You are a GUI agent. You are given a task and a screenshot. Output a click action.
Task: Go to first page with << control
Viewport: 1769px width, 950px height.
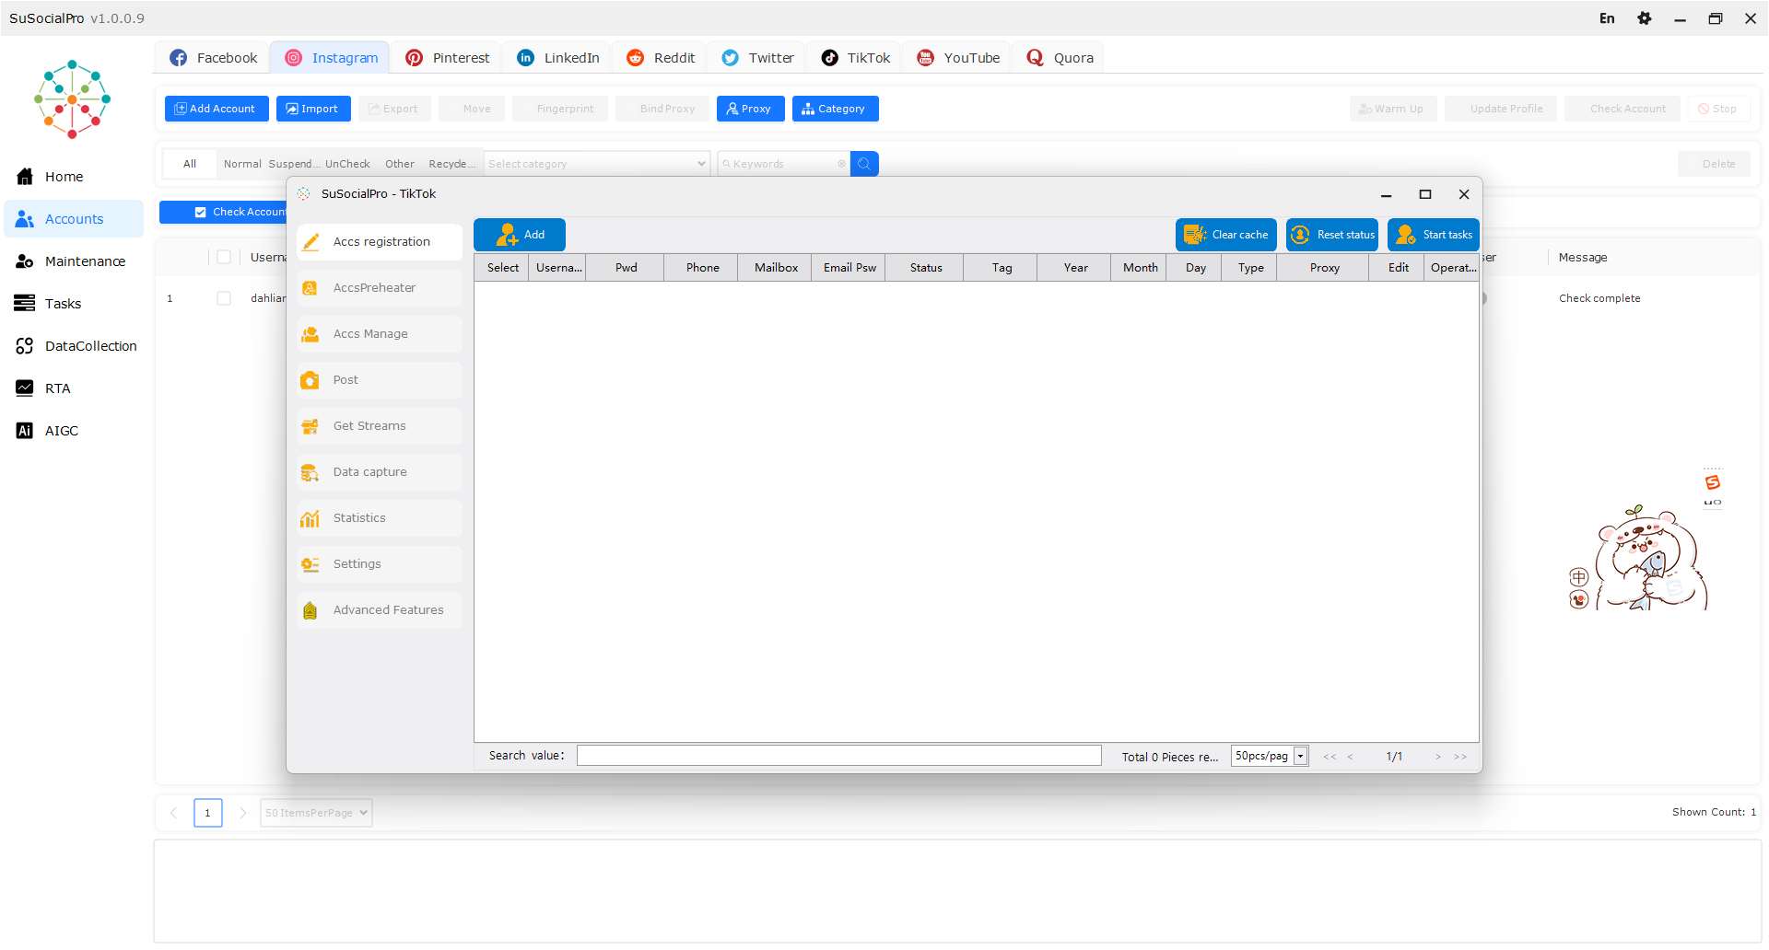(x=1330, y=757)
